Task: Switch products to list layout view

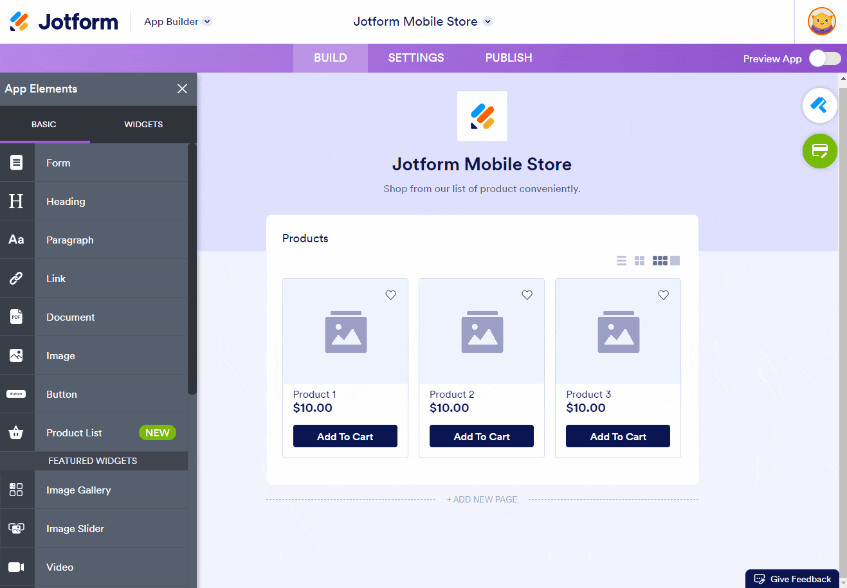Action: 621,260
